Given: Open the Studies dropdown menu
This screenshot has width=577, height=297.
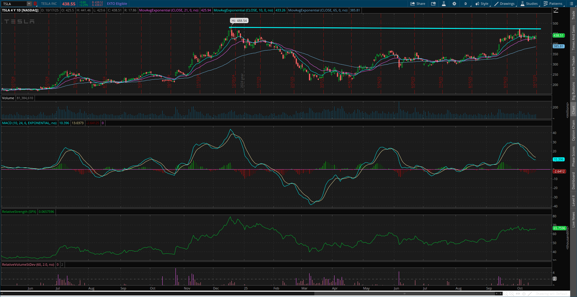Looking at the screenshot, I should [529, 3].
